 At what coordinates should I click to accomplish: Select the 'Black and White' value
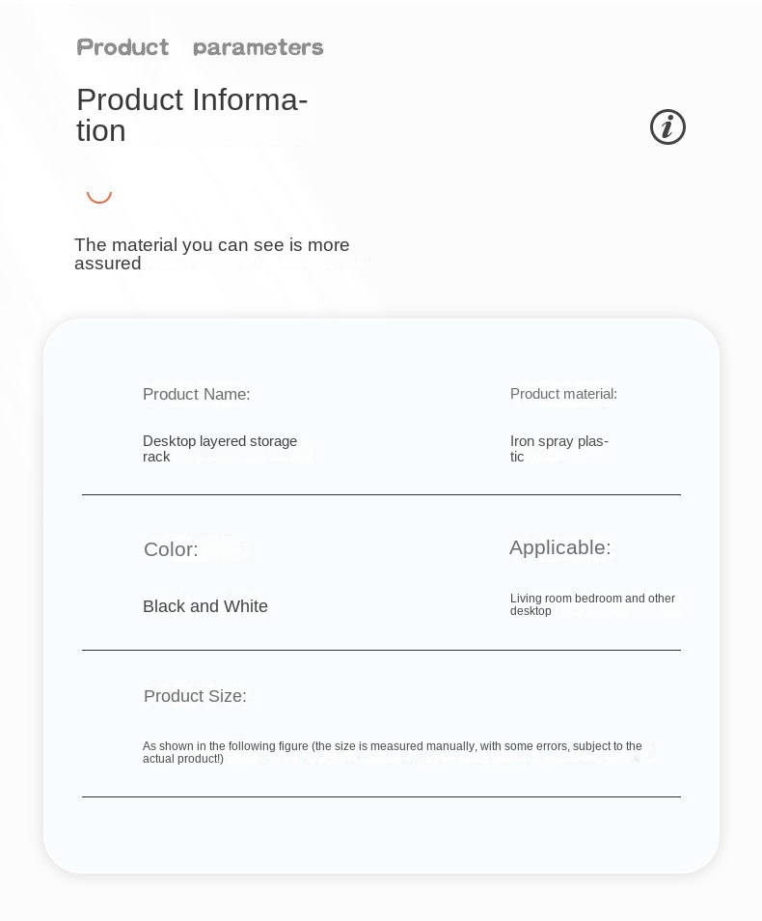click(204, 606)
